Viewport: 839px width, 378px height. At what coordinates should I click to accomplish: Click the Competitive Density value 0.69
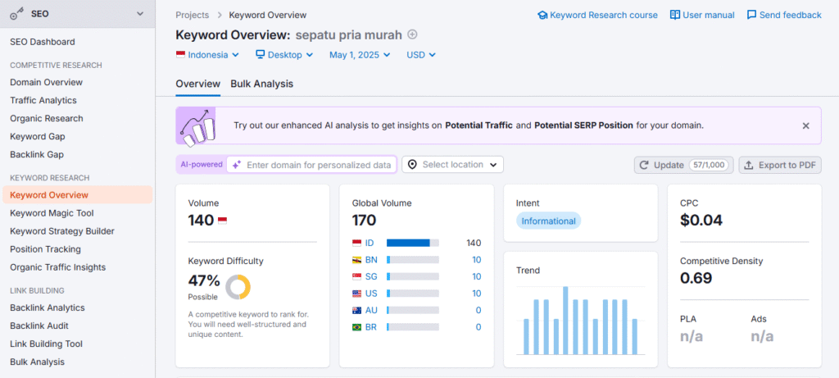point(696,279)
